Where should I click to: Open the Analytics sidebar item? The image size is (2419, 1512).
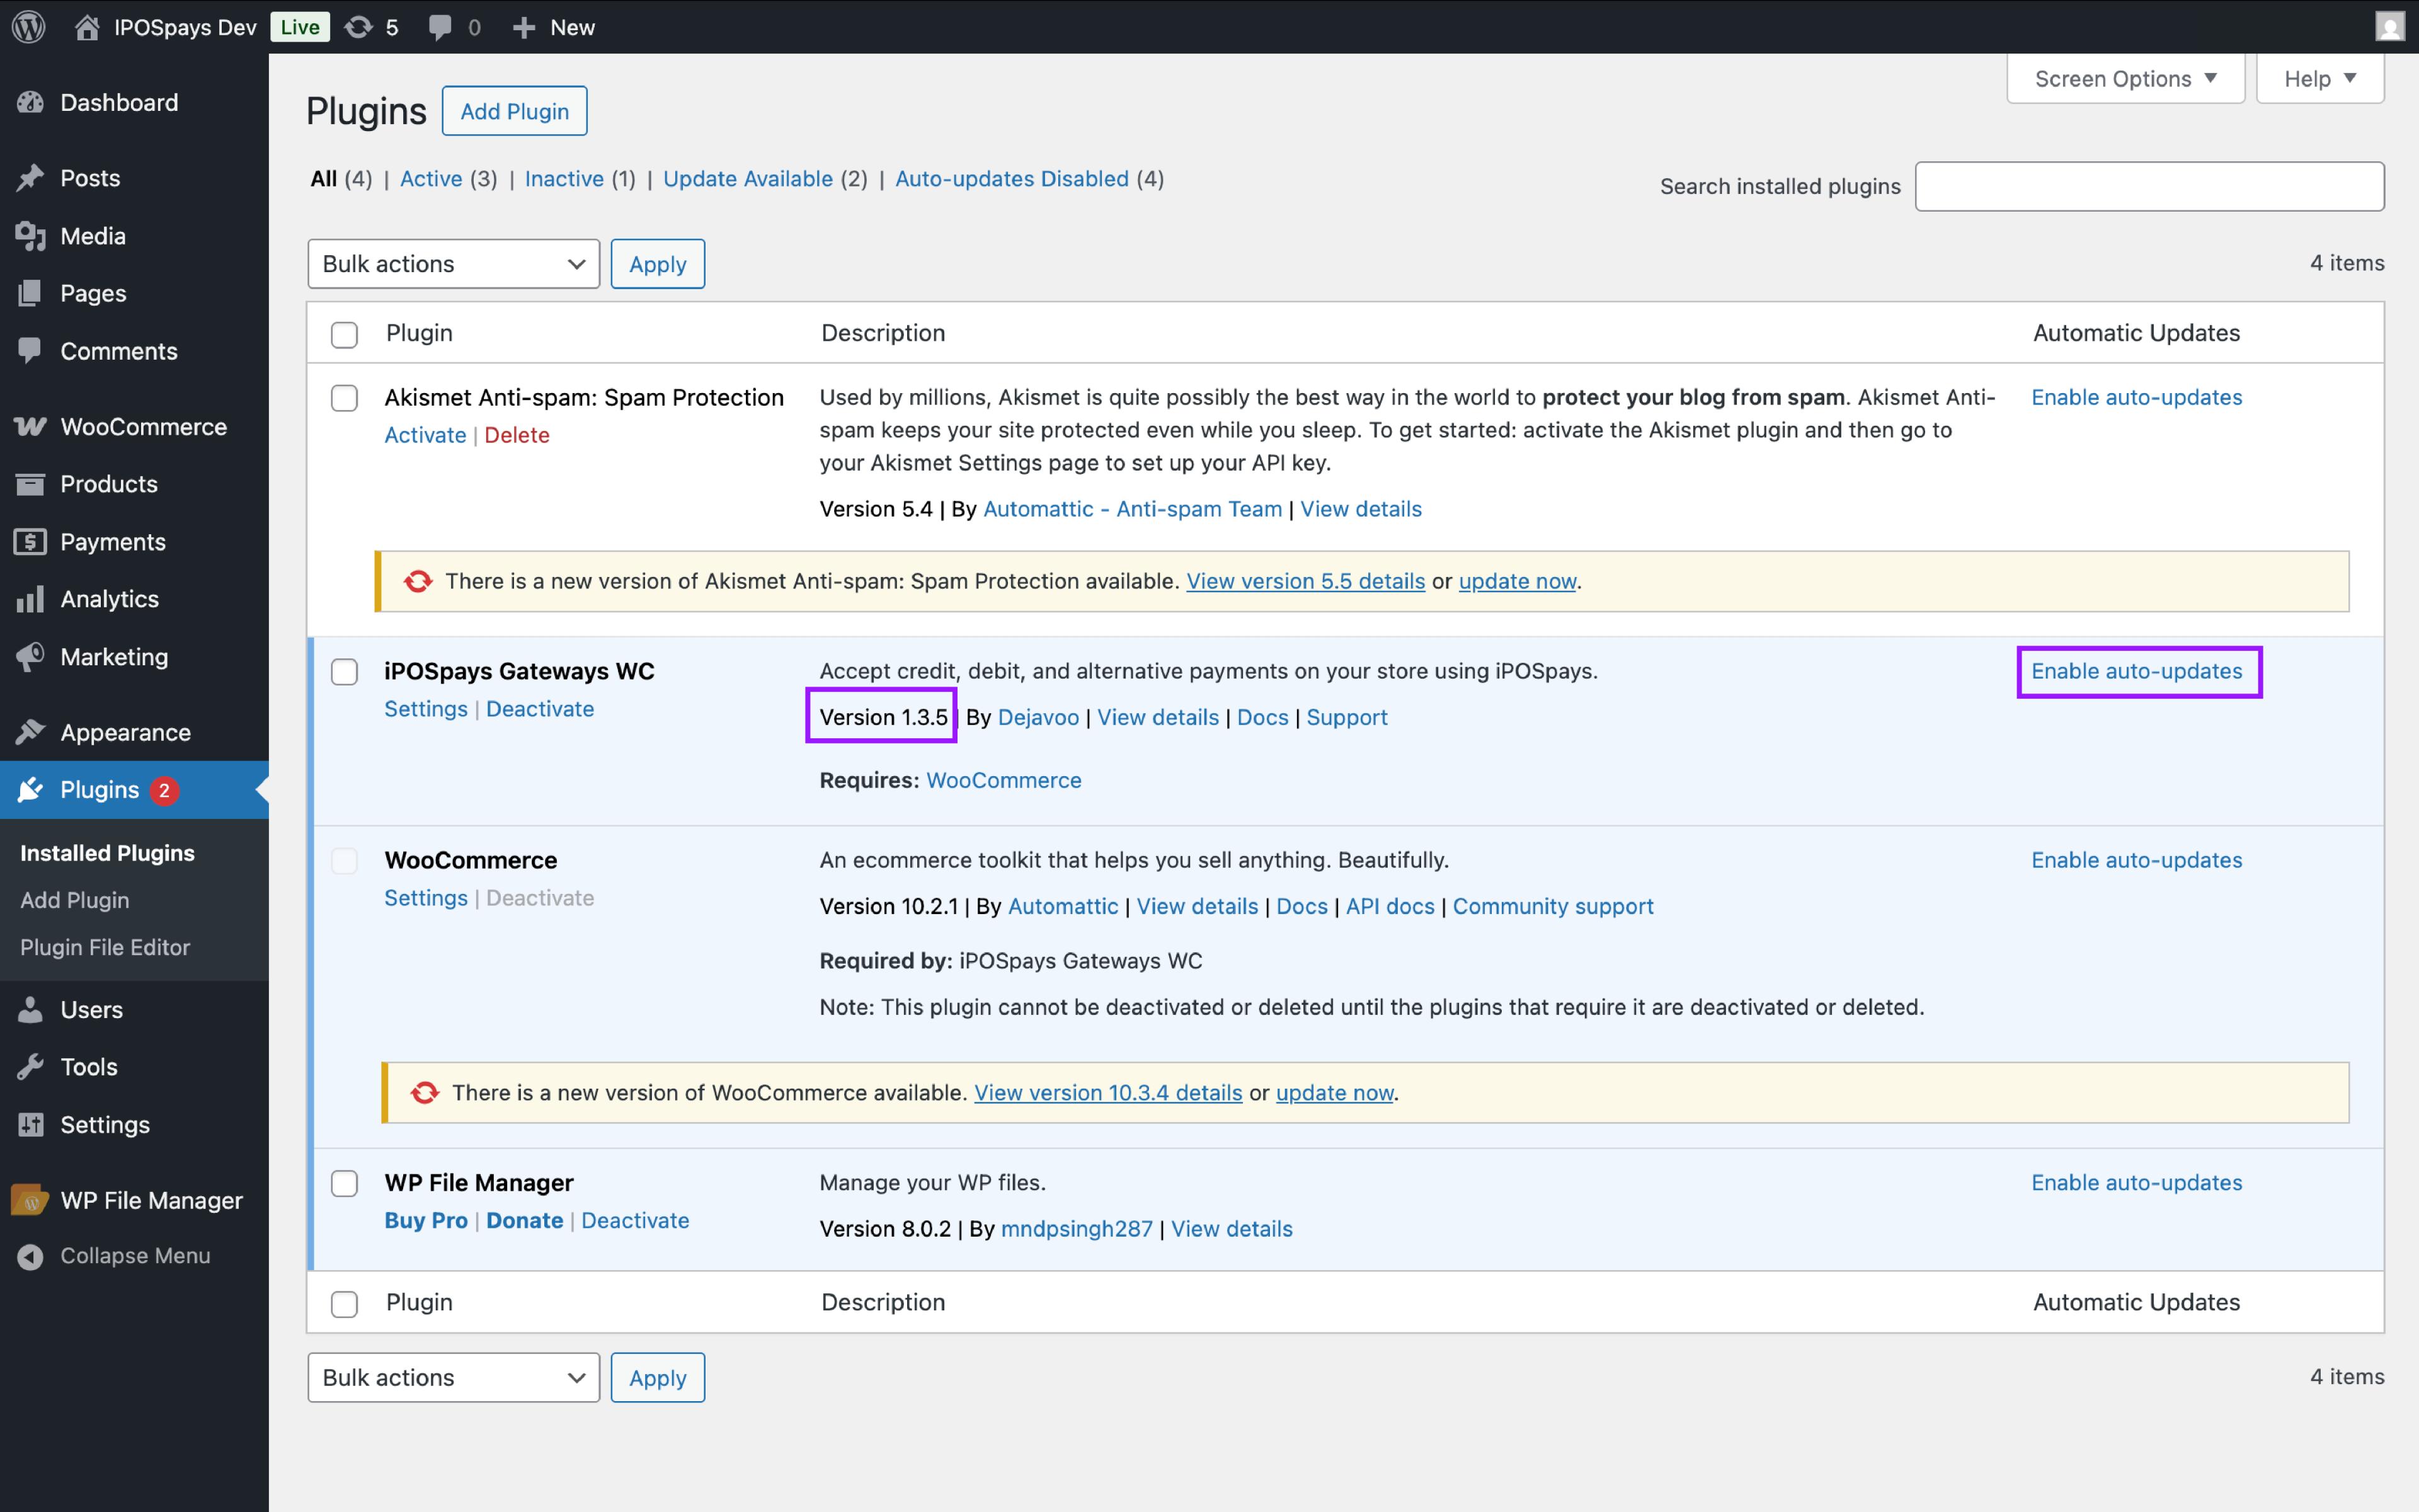pos(109,599)
